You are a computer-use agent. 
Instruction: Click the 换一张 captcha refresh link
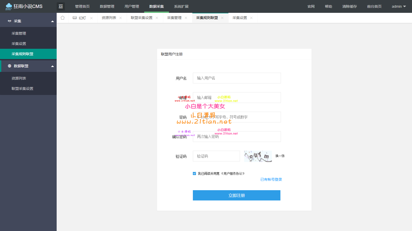tap(280, 156)
